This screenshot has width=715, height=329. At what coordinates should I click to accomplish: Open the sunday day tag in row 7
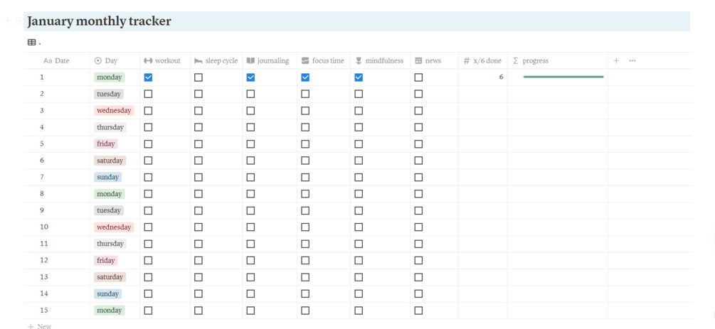coord(108,177)
